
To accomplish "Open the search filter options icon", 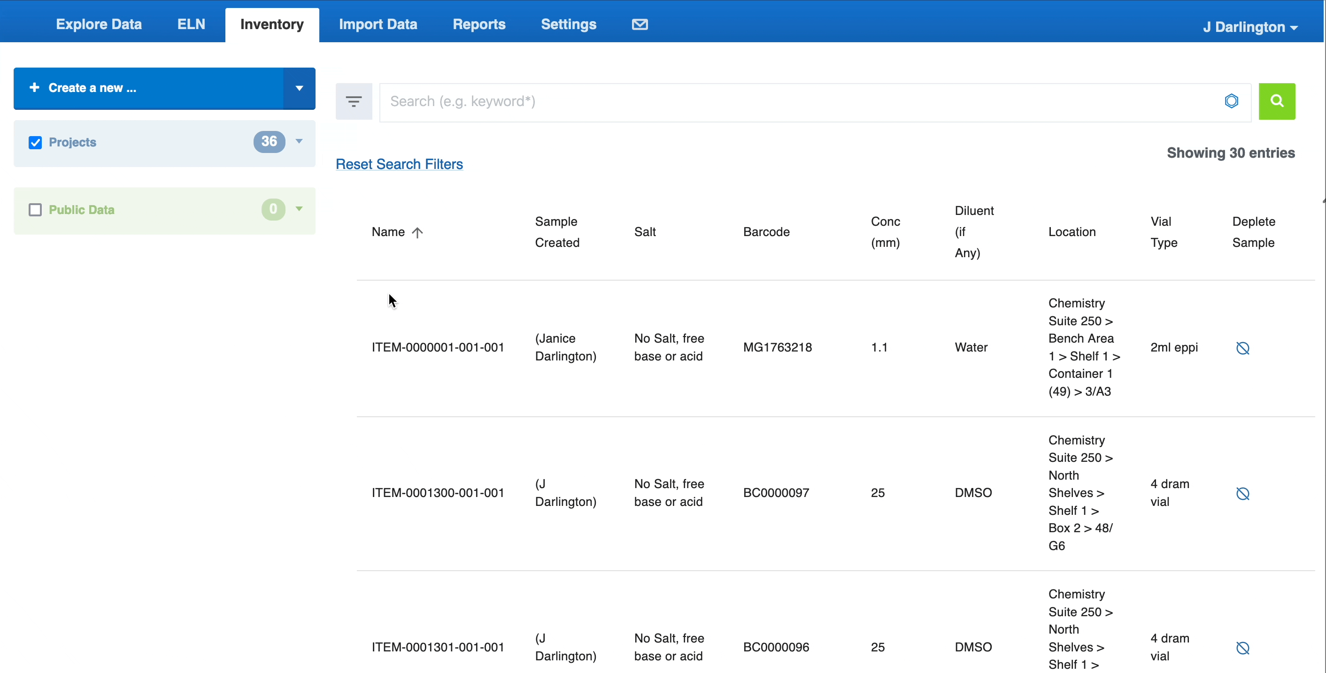I will pos(354,101).
